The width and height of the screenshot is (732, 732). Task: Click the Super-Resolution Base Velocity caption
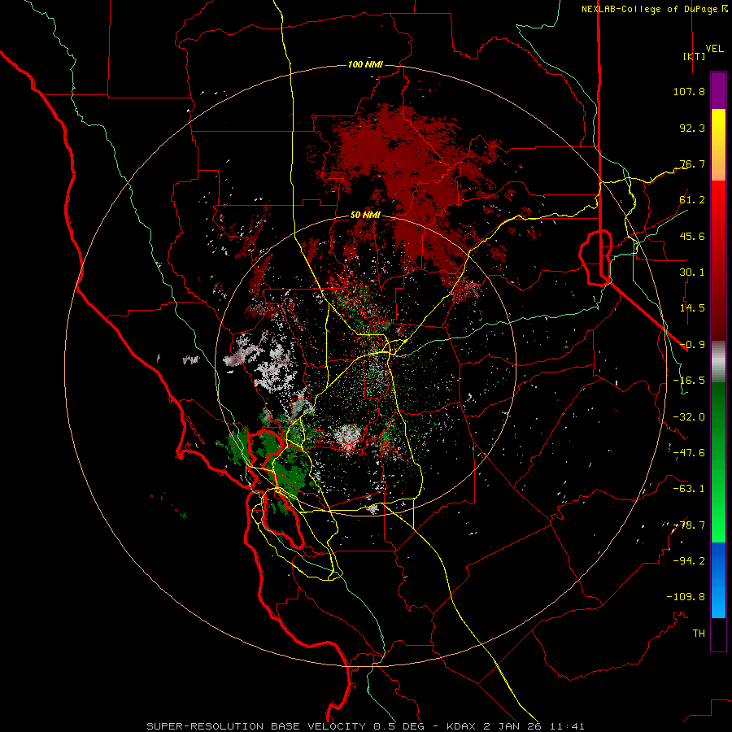[365, 726]
